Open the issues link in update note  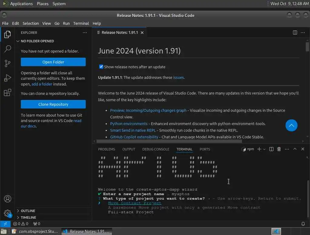coord(178,78)
